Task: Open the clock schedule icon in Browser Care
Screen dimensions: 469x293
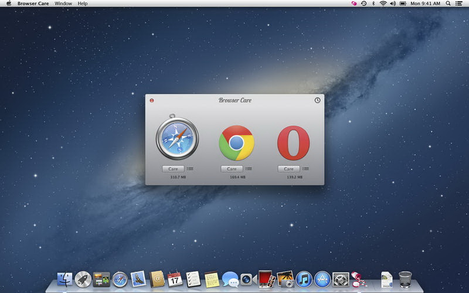Action: click(x=317, y=100)
